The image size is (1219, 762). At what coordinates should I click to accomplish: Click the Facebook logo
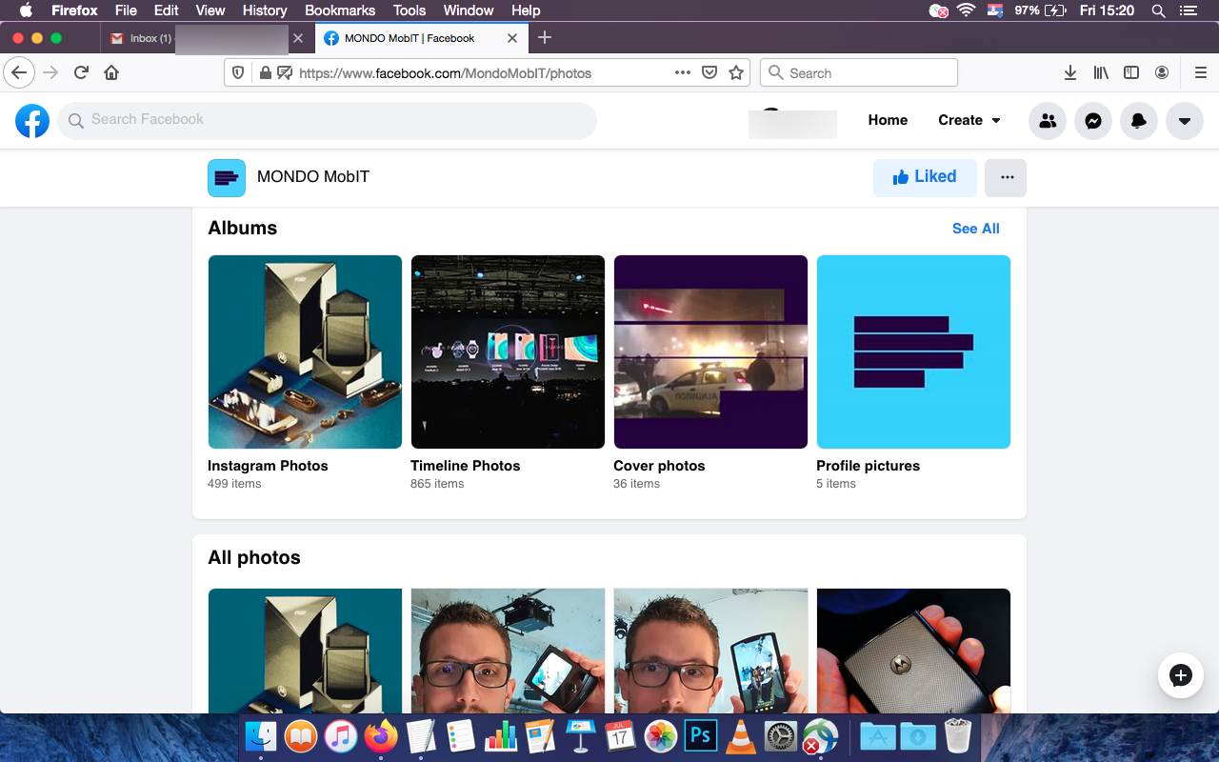pyautogui.click(x=31, y=120)
